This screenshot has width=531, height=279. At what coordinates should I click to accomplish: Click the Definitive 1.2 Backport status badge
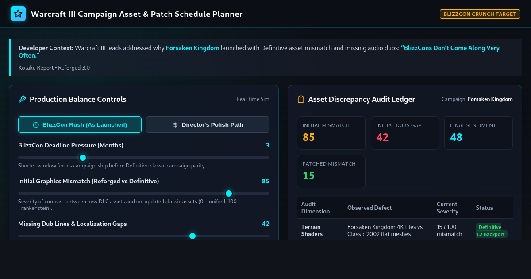[x=491, y=231]
